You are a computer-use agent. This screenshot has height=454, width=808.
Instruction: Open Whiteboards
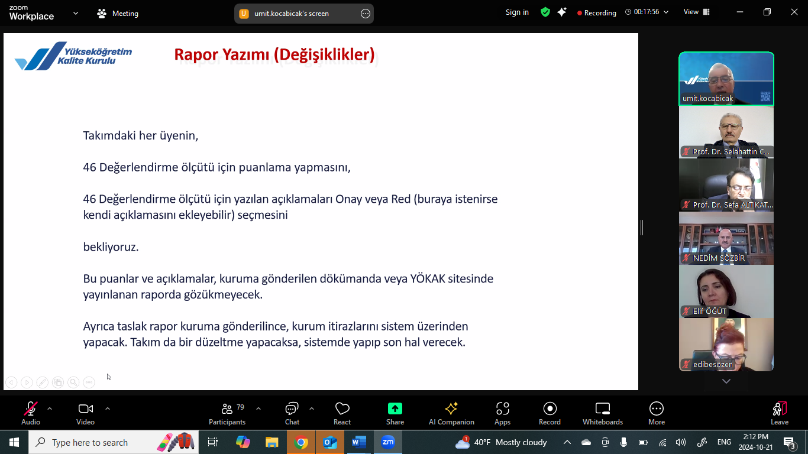click(x=603, y=413)
